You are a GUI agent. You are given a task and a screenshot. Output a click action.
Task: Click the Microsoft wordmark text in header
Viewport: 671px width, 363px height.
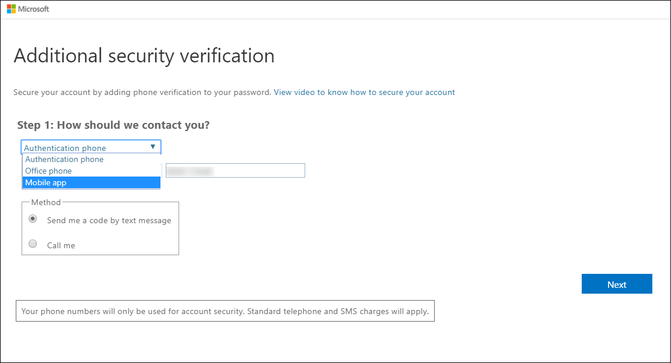[x=33, y=9]
